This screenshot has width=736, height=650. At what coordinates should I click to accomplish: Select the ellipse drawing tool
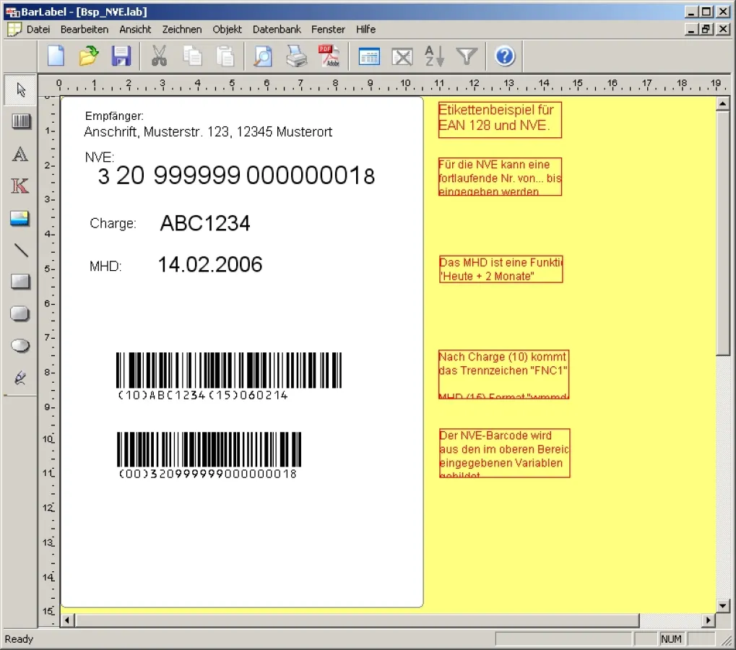pos(21,346)
